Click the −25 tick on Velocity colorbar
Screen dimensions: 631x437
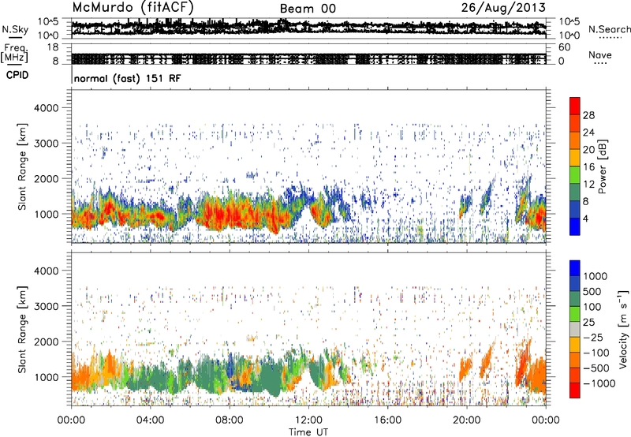click(x=593, y=337)
